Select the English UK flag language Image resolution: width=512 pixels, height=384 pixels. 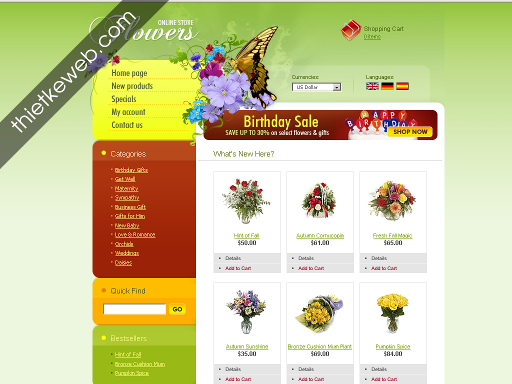372,86
